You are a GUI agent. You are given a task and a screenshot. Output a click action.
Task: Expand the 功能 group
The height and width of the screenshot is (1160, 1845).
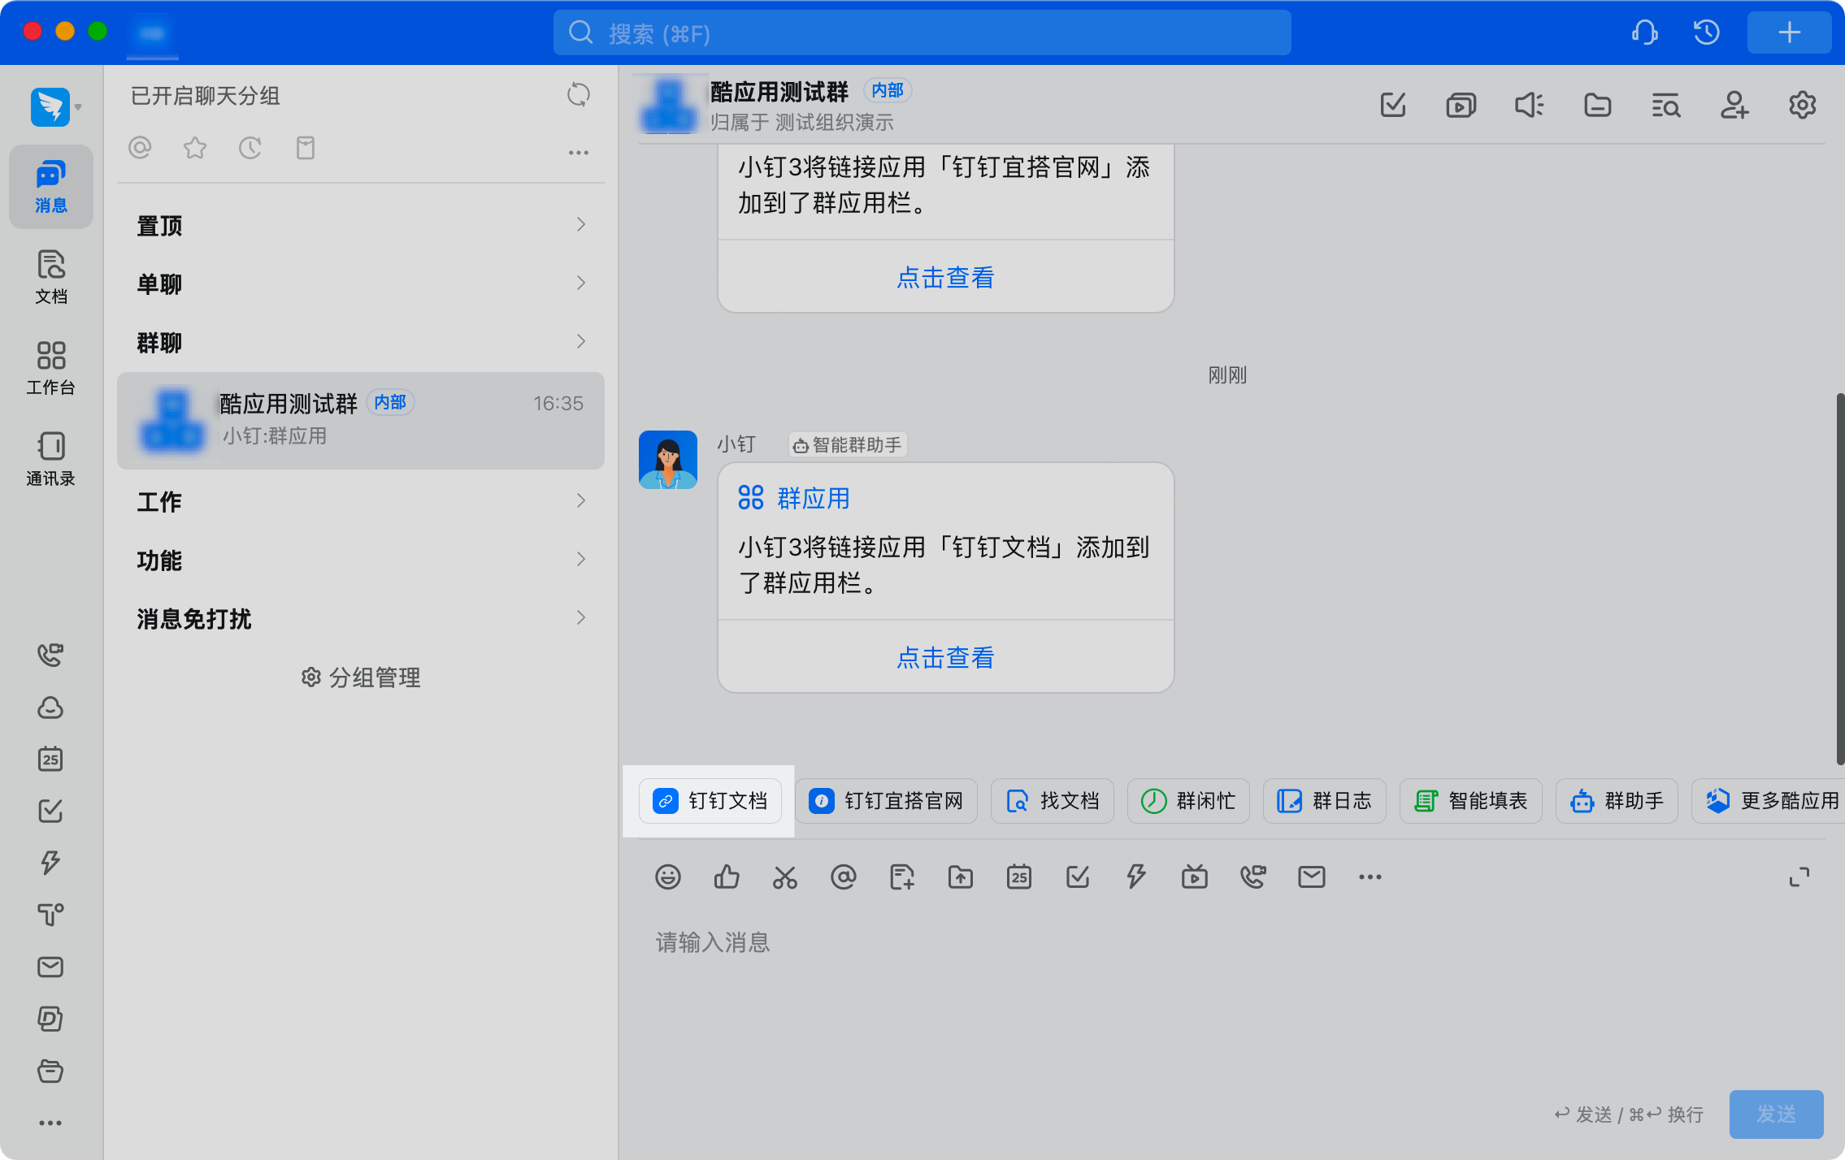click(x=361, y=560)
